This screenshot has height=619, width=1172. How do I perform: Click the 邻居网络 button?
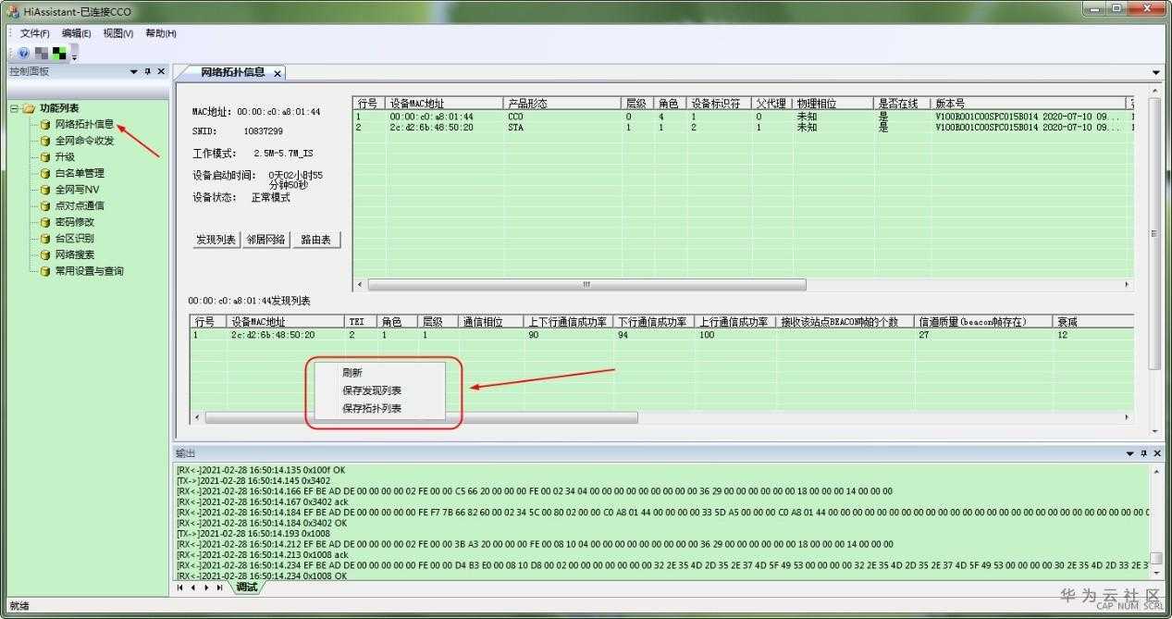(265, 240)
